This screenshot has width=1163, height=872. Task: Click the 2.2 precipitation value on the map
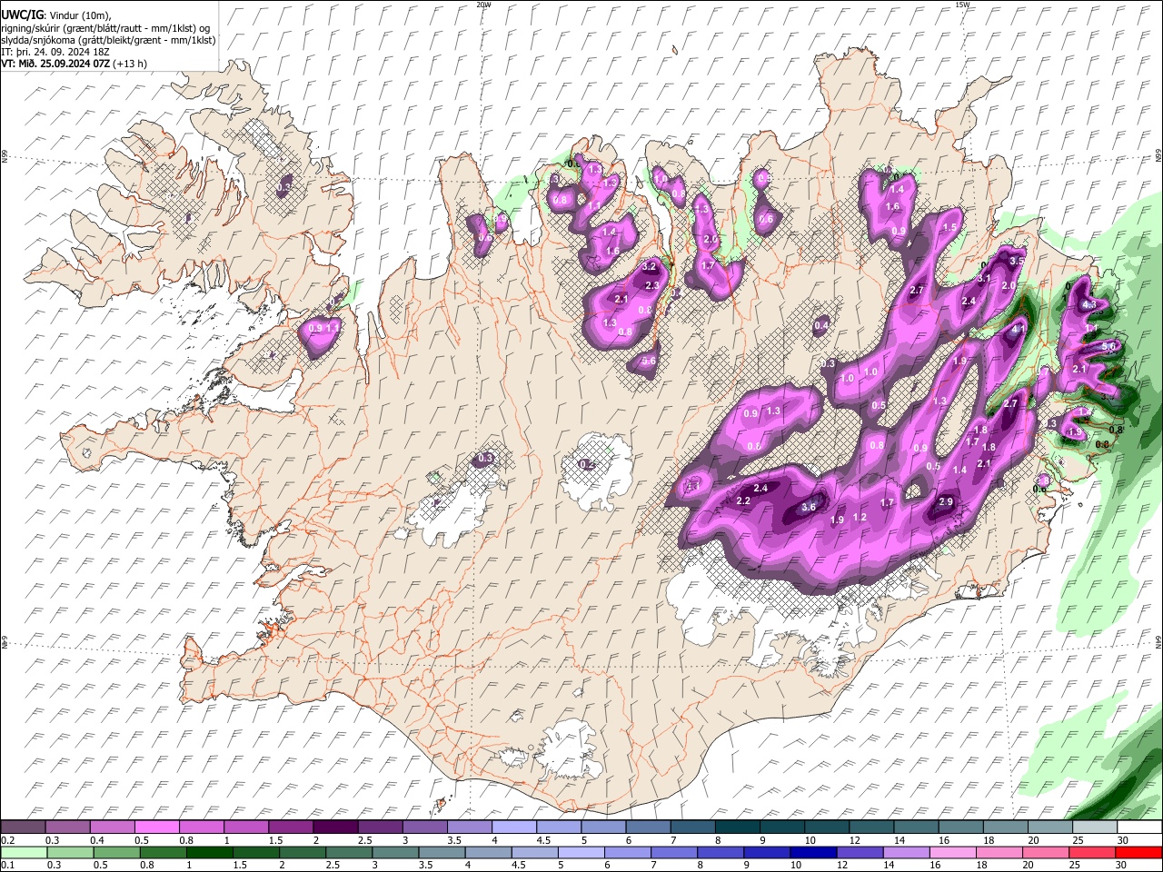[x=743, y=501]
